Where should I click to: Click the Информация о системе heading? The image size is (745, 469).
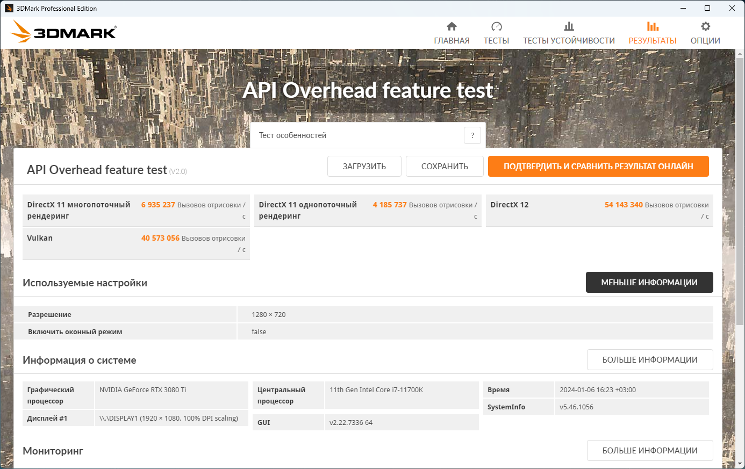click(80, 360)
